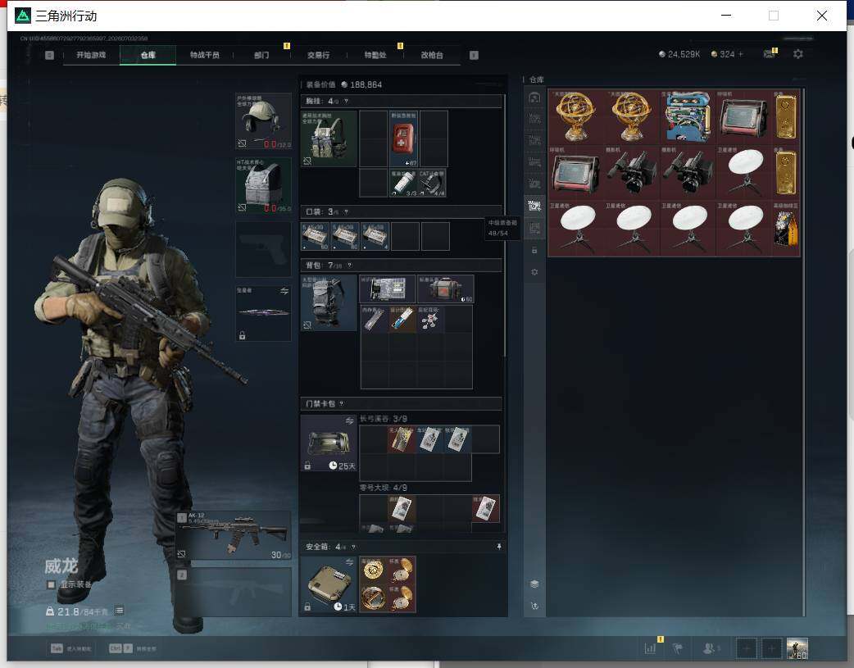The image size is (854, 668).
Task: Select the gold coin in the safe box
Action: [x=374, y=570]
